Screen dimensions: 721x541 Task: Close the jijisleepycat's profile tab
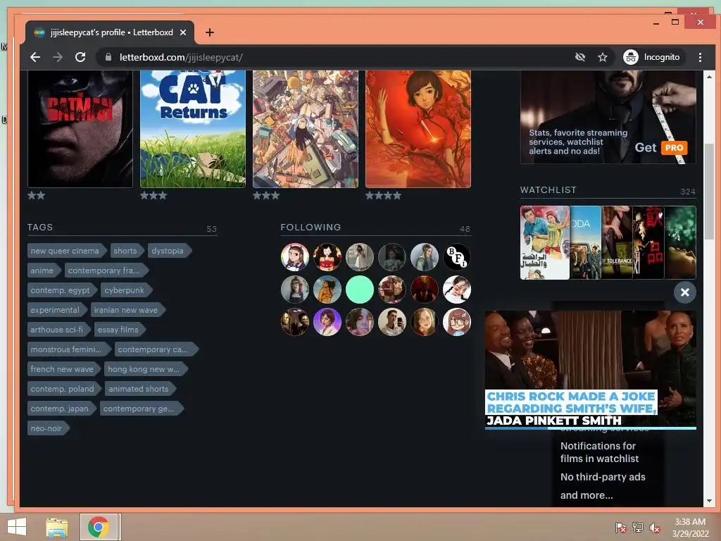183,32
